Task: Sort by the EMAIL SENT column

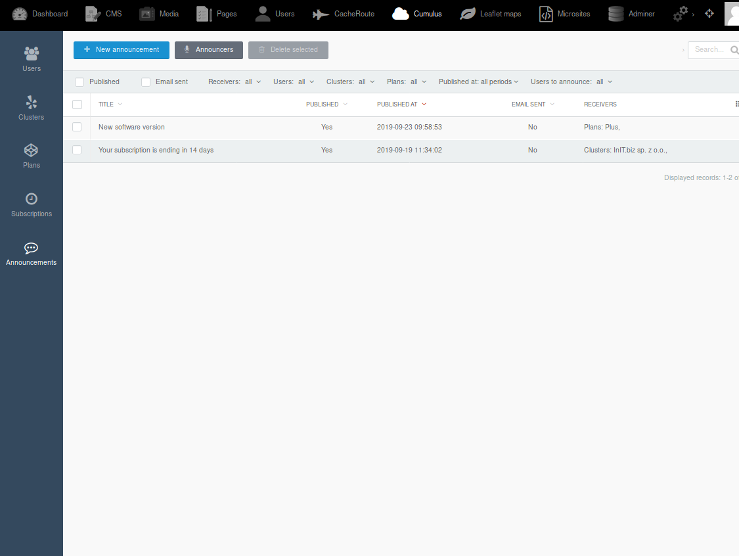Action: 533,104
